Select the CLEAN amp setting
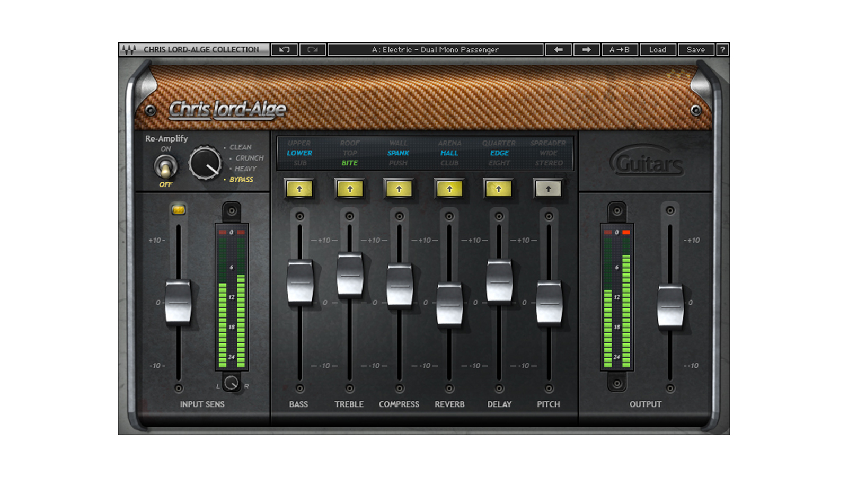 (x=241, y=147)
